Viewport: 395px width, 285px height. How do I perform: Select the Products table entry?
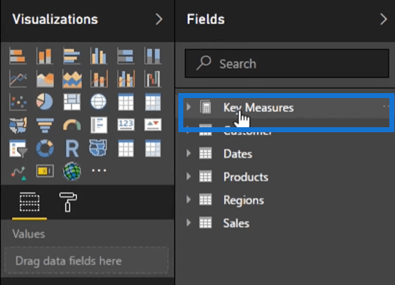(x=246, y=177)
